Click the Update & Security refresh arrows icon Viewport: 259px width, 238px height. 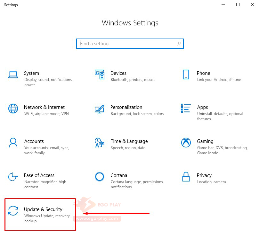coord(13,211)
